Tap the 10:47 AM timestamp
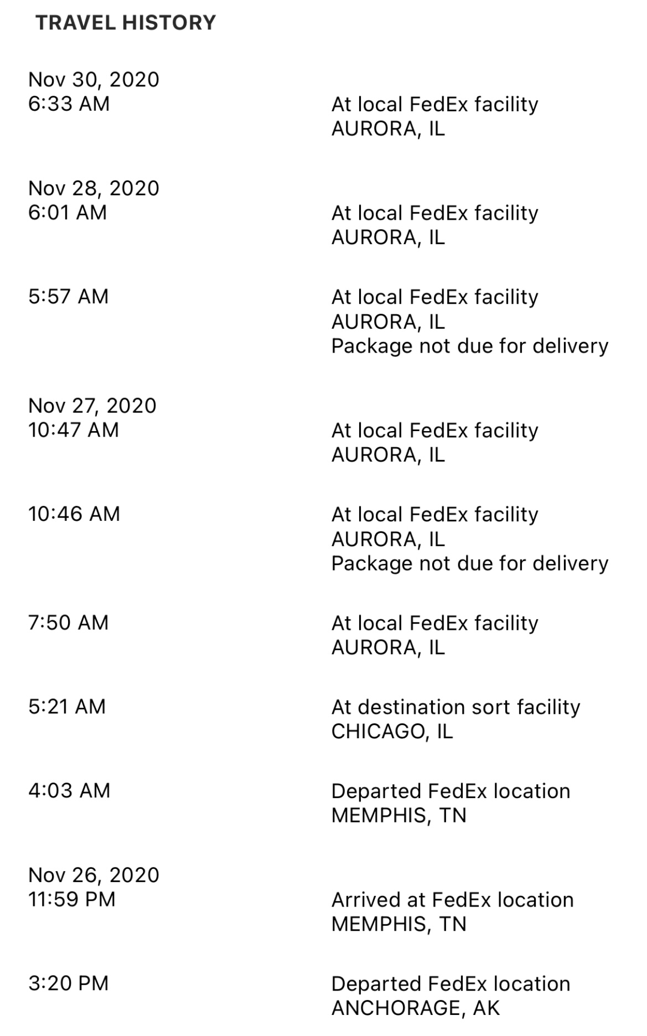The height and width of the screenshot is (1036, 647). [x=74, y=430]
